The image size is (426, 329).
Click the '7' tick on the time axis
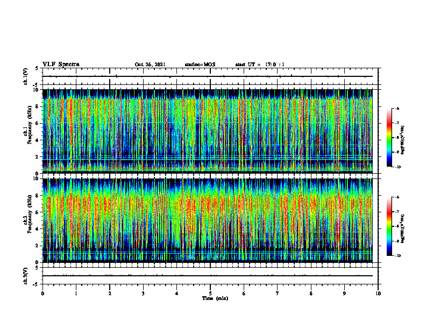(278, 294)
